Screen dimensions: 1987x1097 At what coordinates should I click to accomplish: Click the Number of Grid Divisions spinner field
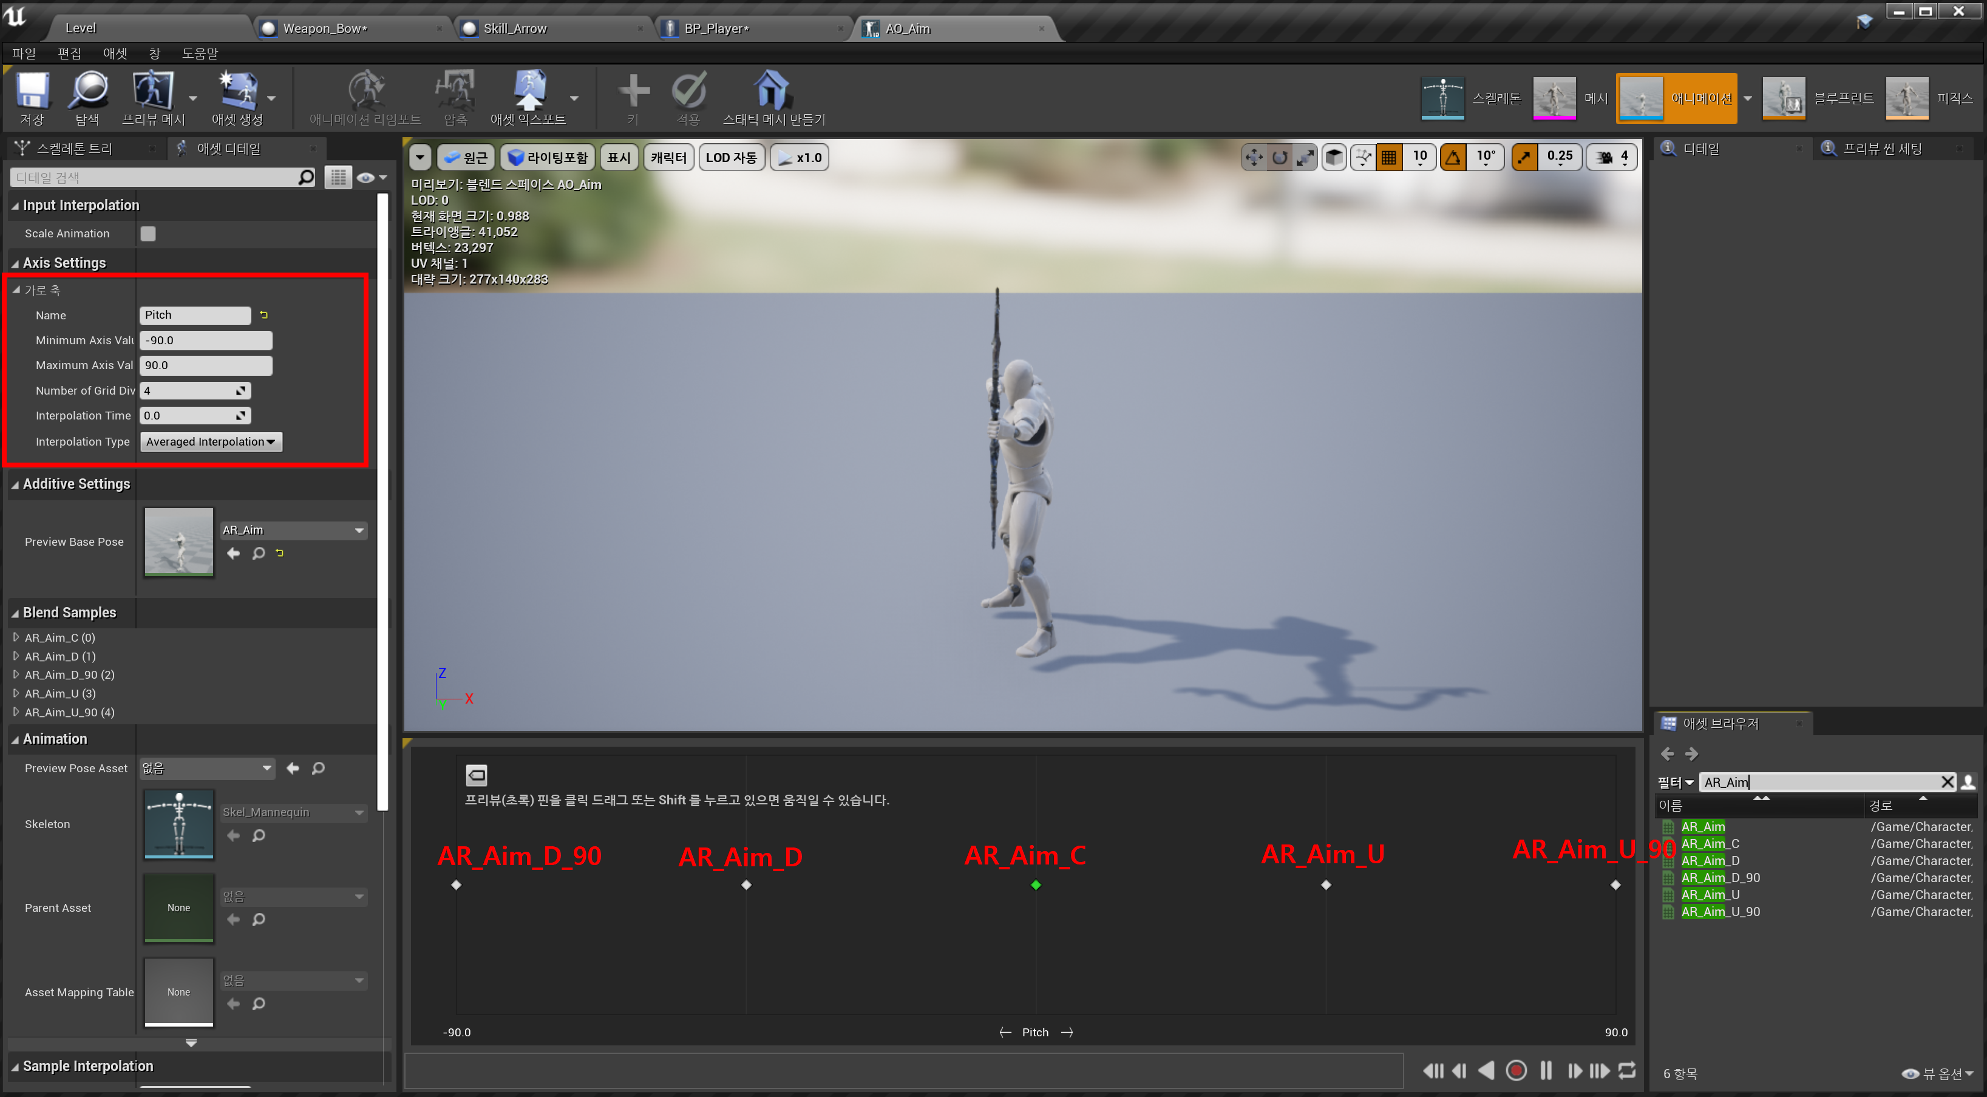(195, 390)
